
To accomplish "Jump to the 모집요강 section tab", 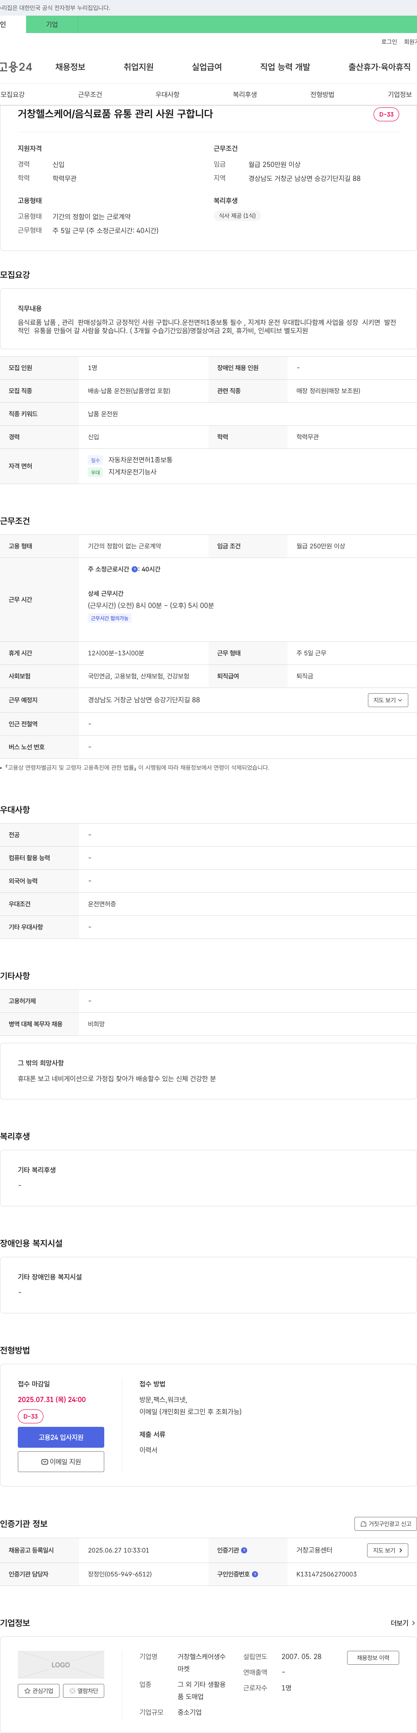I will 13,94.
